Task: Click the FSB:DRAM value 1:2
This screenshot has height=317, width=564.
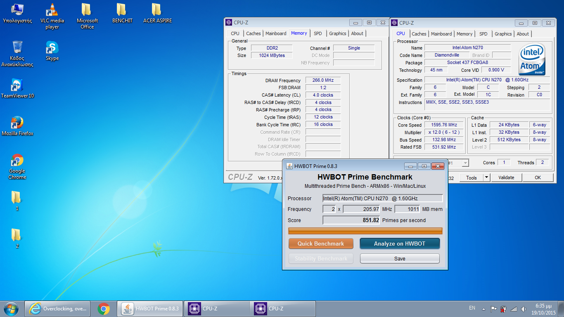Action: click(323, 88)
